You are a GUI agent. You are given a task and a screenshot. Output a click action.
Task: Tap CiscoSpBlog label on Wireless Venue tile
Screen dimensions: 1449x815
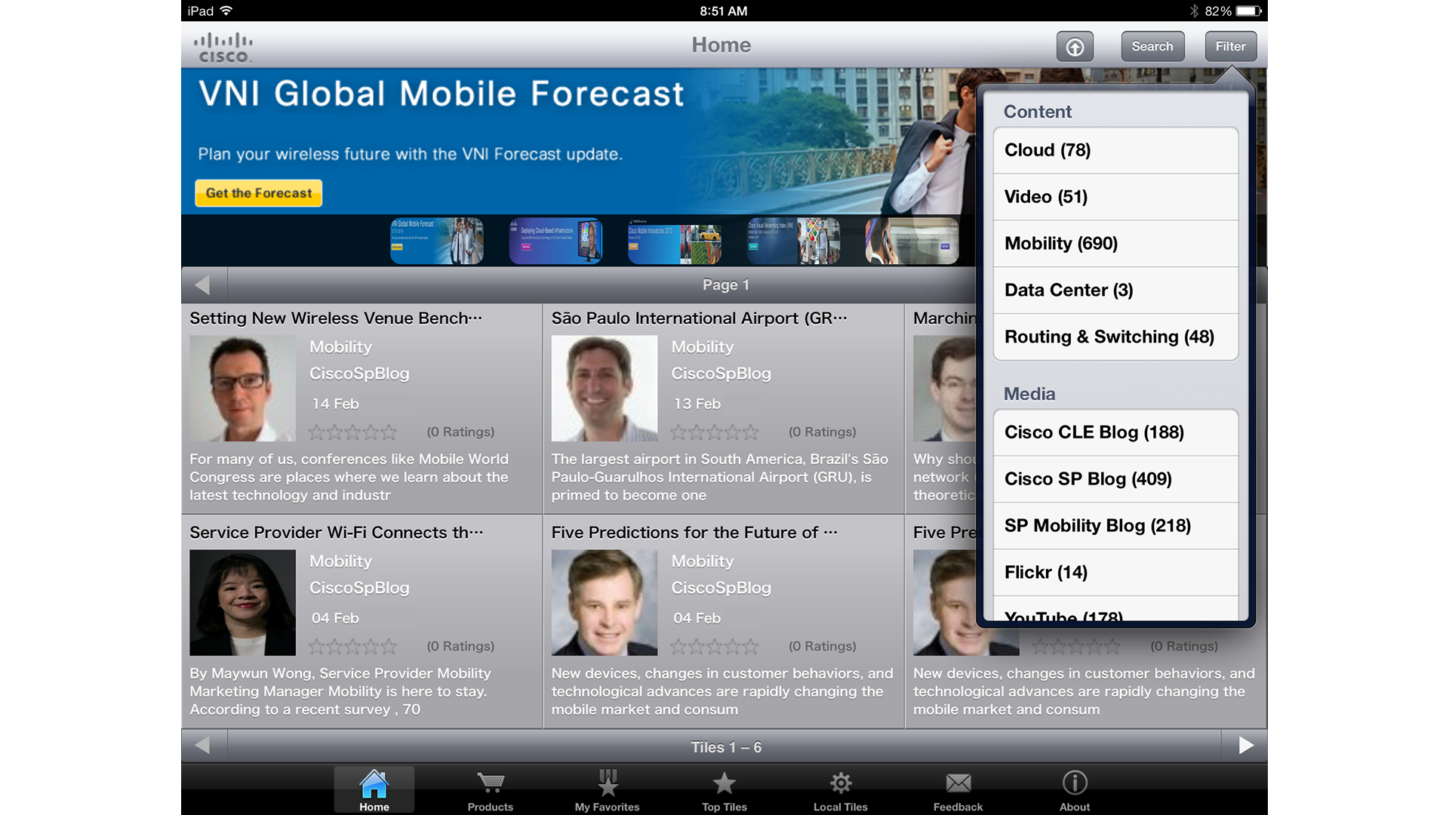[x=359, y=374]
